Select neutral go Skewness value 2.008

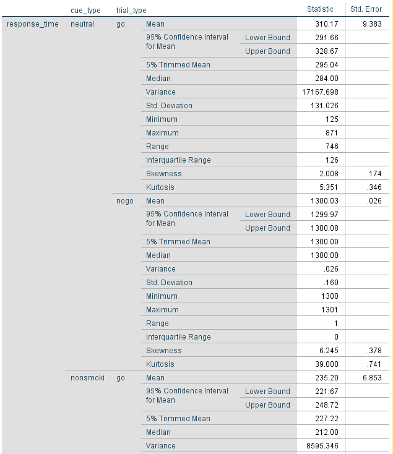pyautogui.click(x=329, y=174)
